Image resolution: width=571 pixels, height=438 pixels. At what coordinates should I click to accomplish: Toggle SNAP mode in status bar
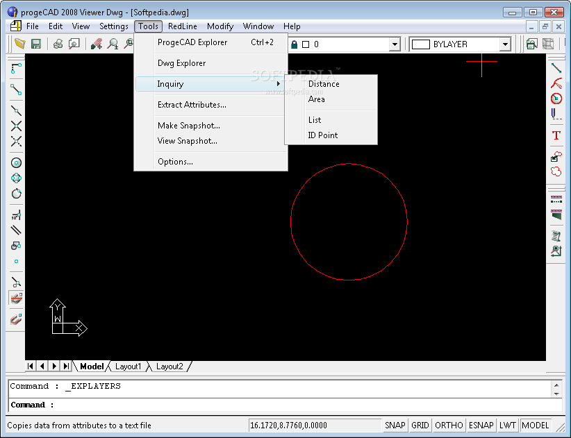pyautogui.click(x=395, y=426)
